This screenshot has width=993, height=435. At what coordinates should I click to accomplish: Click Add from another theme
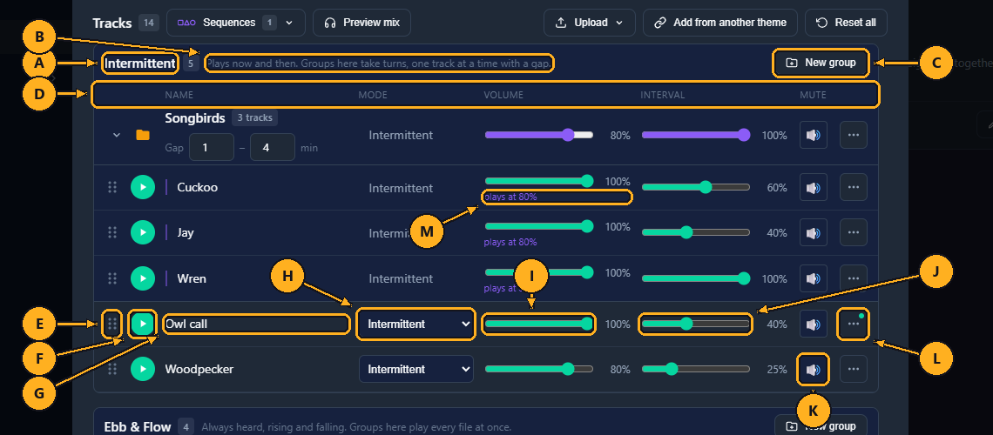click(x=720, y=23)
